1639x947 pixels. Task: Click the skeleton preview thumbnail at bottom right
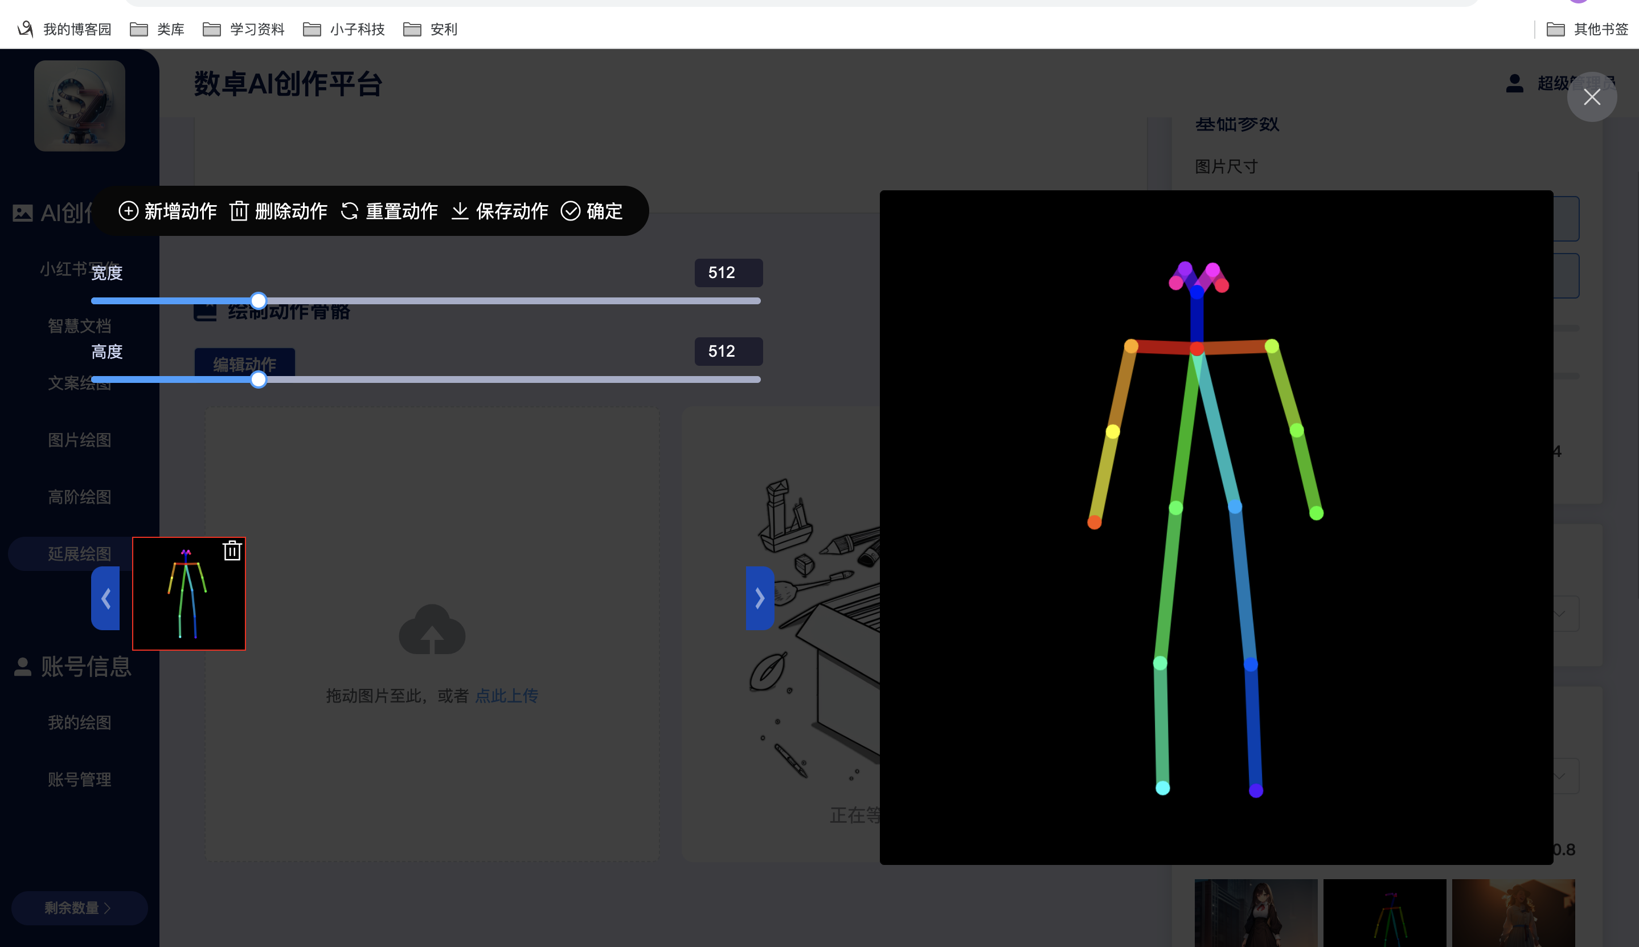click(1385, 913)
